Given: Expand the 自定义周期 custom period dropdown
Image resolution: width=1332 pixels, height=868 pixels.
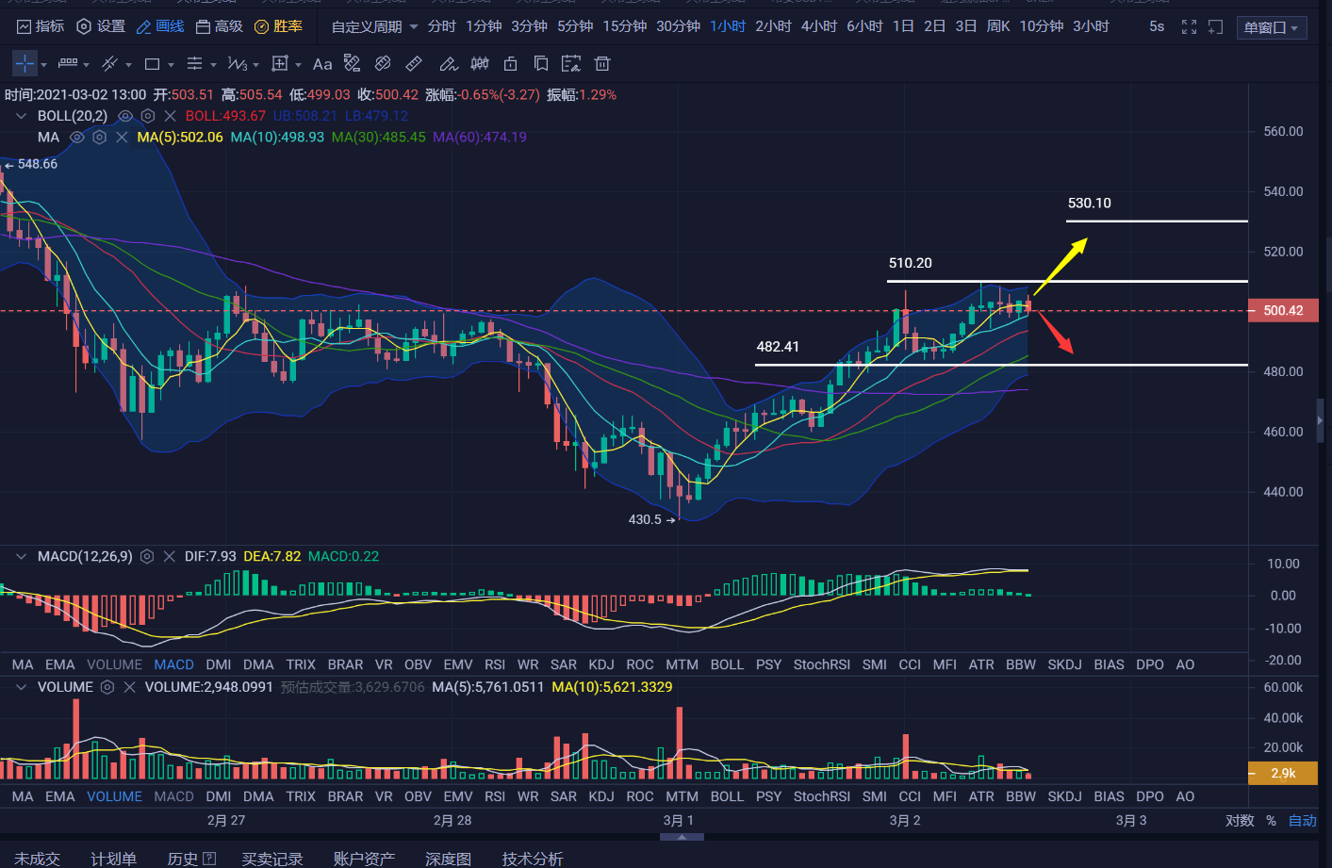Looking at the screenshot, I should coord(374,27).
